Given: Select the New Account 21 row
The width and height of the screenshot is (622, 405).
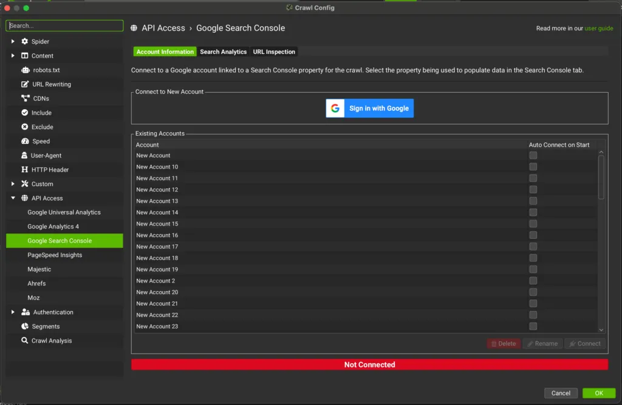Looking at the screenshot, I should click(x=365, y=304).
